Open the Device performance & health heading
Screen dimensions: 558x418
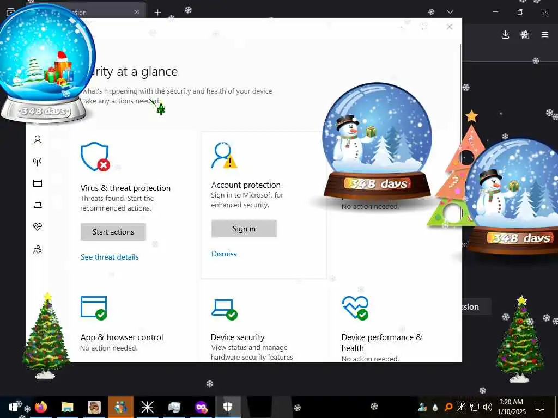382,343
